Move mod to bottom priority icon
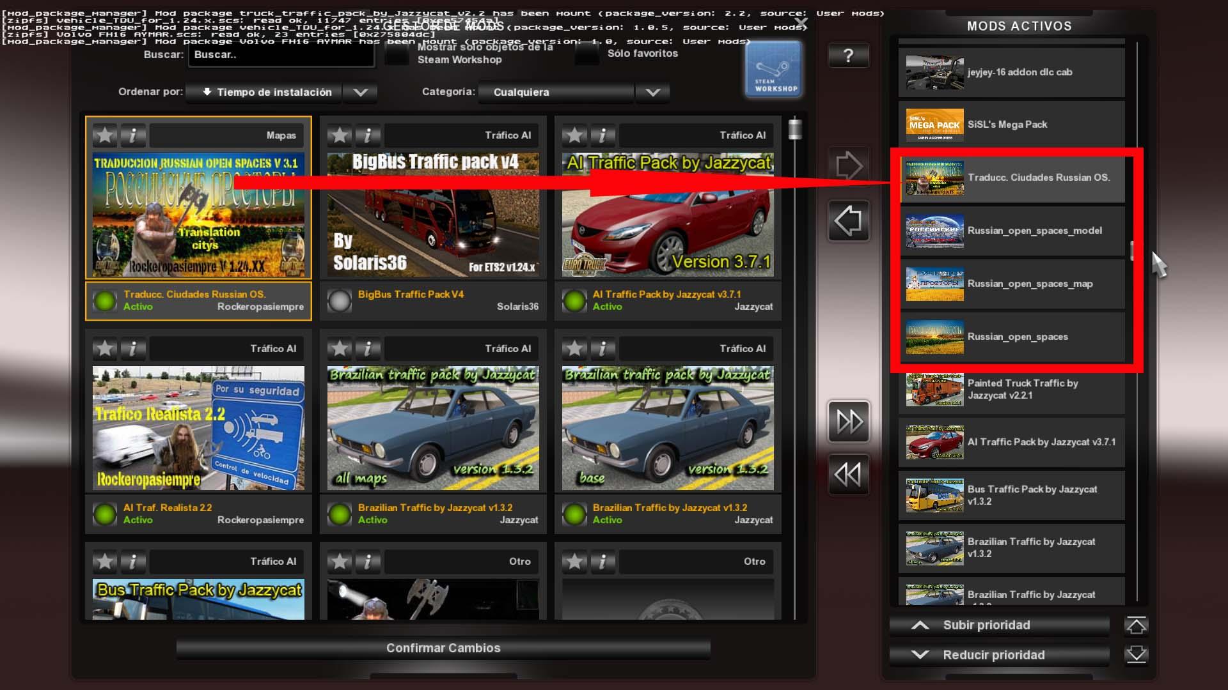 [1136, 655]
